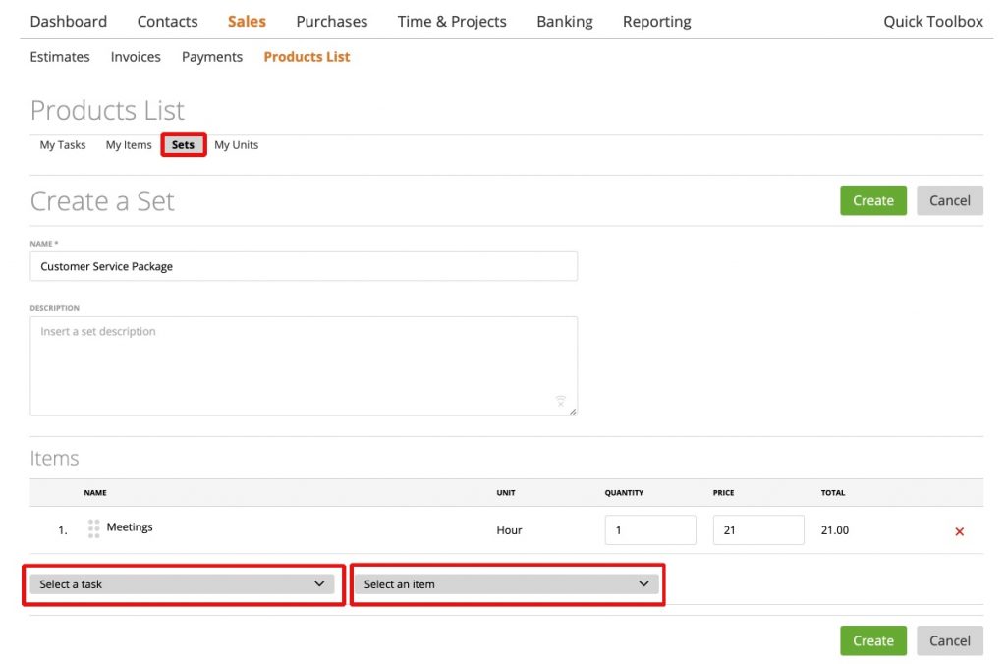Click the resize handle on the description box

[571, 409]
